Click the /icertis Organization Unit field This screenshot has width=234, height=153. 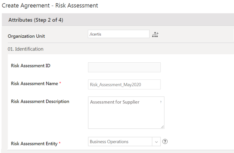point(118,34)
